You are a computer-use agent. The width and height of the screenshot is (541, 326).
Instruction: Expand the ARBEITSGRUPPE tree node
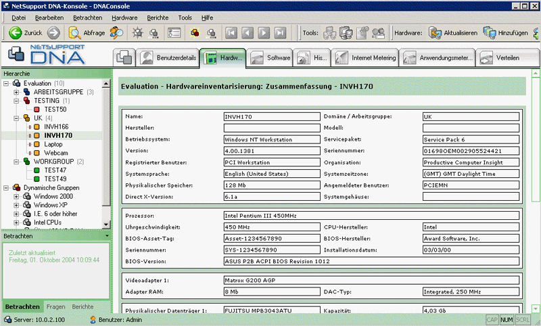[16, 92]
